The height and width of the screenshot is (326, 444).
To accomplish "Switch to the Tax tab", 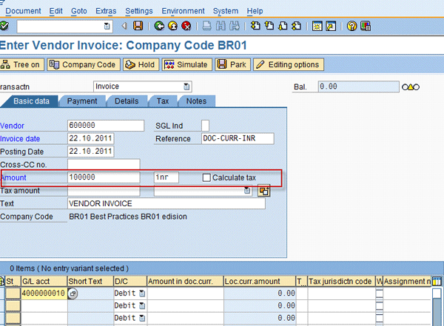I will pos(163,101).
